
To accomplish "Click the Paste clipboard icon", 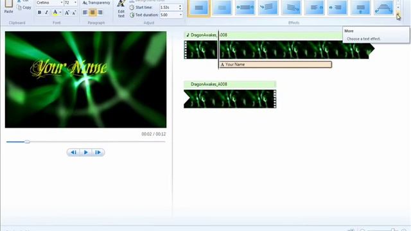I will tap(8, 4).
